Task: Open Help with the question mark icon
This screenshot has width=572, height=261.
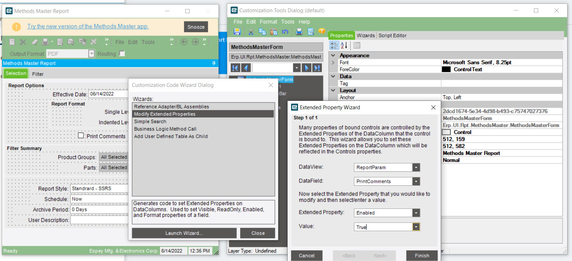Action: (322, 31)
